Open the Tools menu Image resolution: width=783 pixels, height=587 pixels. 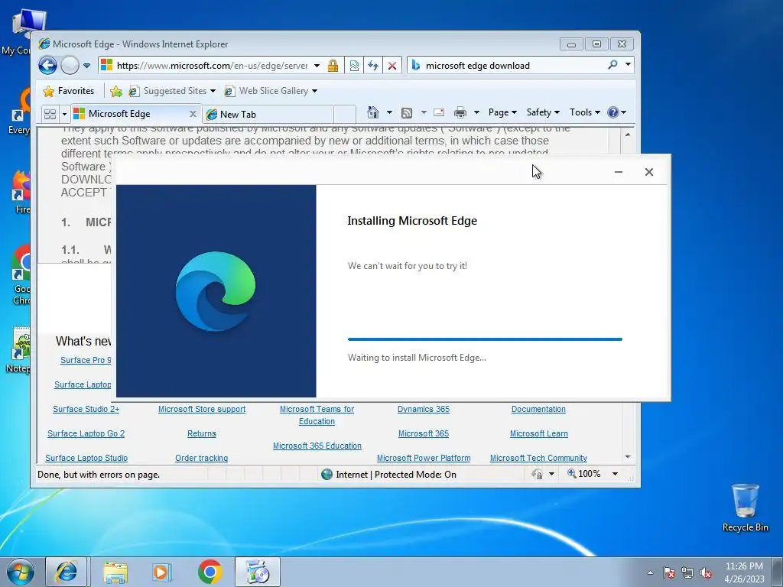pos(585,112)
